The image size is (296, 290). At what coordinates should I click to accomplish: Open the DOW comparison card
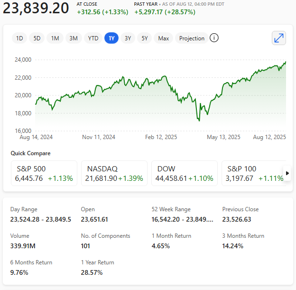185,173
